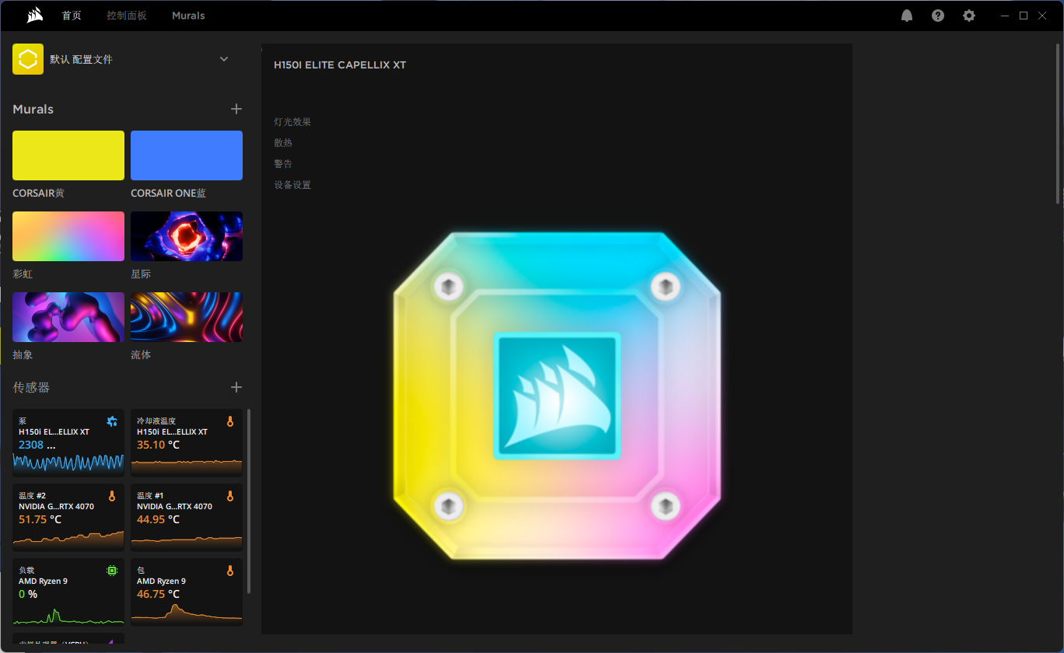Click the Corsair sails logo in title bar
The image size is (1064, 653).
tap(33, 14)
